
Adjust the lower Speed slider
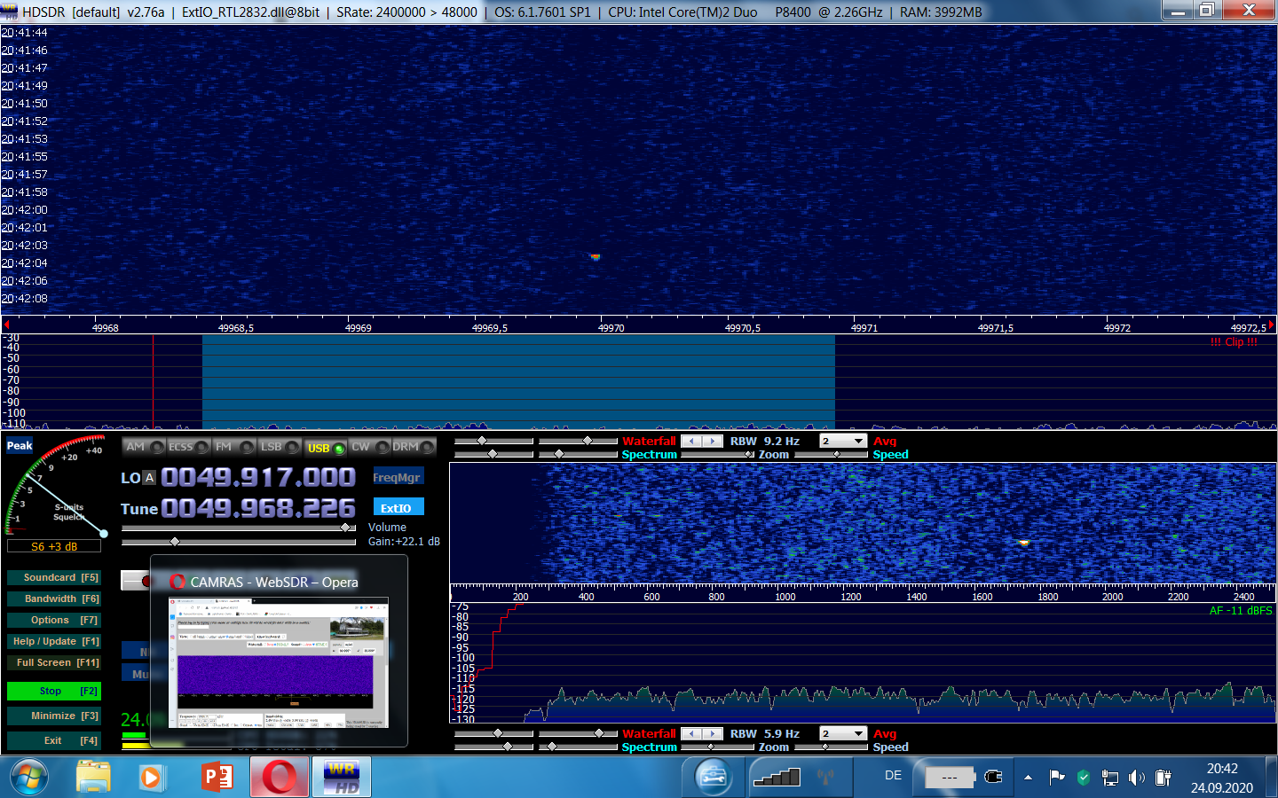tap(831, 747)
